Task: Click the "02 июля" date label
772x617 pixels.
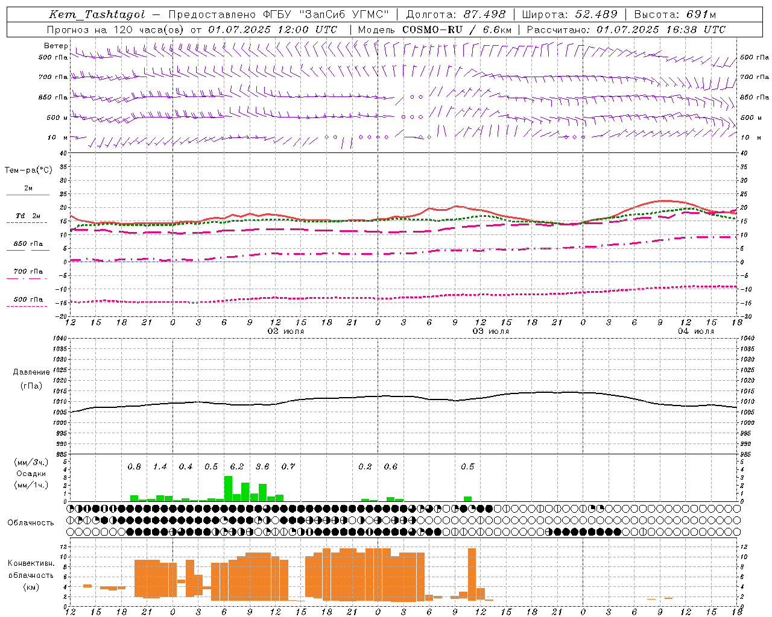Action: [286, 331]
